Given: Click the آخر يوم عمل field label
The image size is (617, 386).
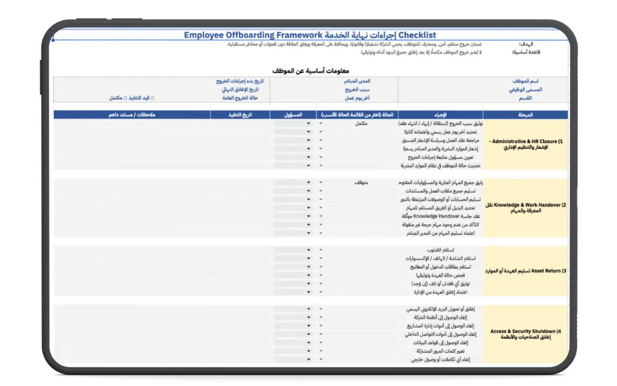Looking at the screenshot, I should 357,98.
